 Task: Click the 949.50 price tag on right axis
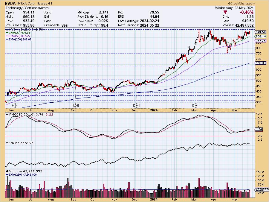[261, 32]
